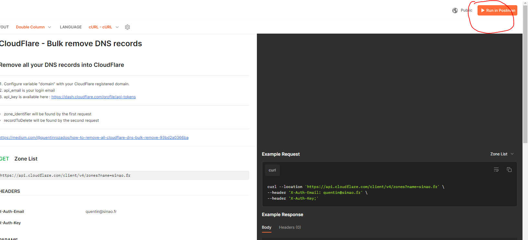The width and height of the screenshot is (528, 240).
Task: Expand the Zone List example selector
Action: (502, 154)
